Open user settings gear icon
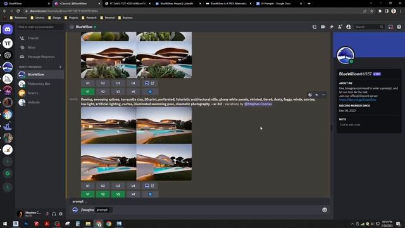Viewport: 405px width, 228px height. point(61,214)
